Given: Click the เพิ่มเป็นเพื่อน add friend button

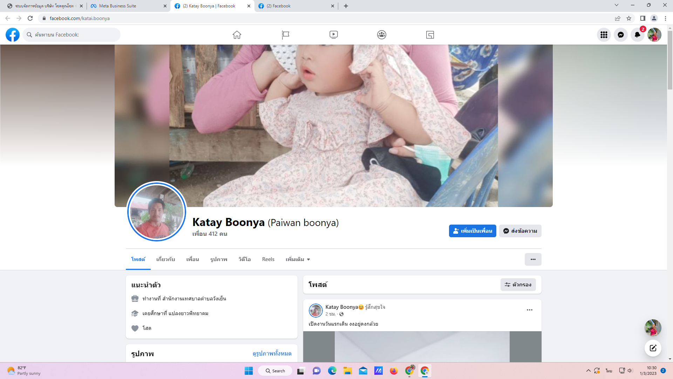Looking at the screenshot, I should pos(472,231).
